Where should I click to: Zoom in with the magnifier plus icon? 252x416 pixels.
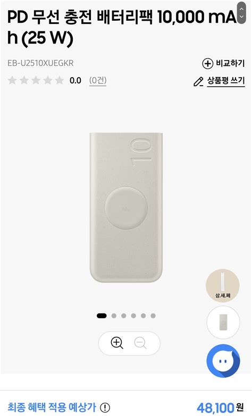[117, 343]
